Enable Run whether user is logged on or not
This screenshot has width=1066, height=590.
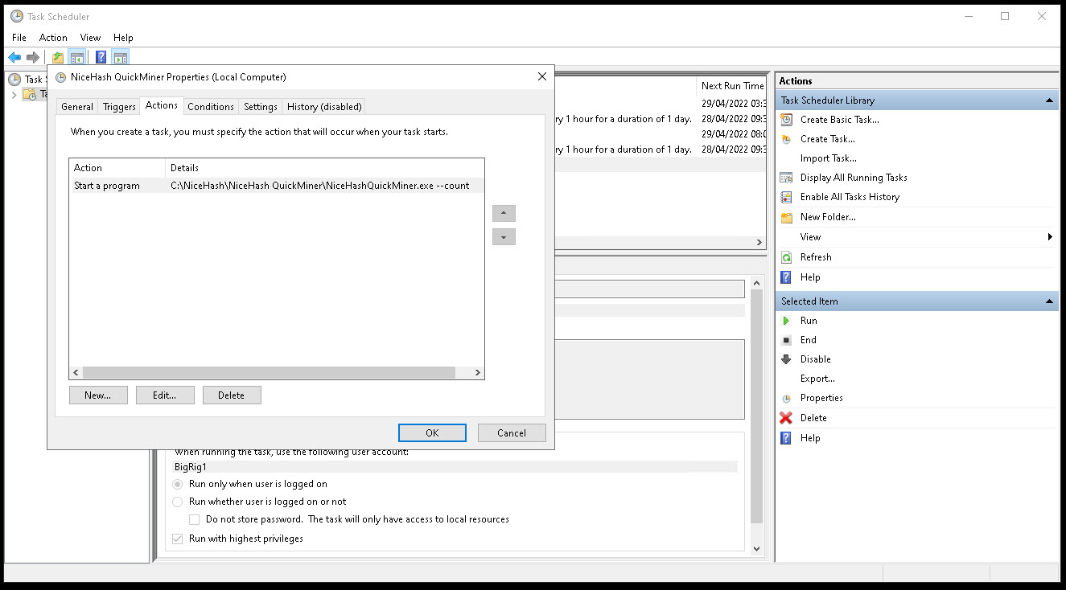click(178, 501)
